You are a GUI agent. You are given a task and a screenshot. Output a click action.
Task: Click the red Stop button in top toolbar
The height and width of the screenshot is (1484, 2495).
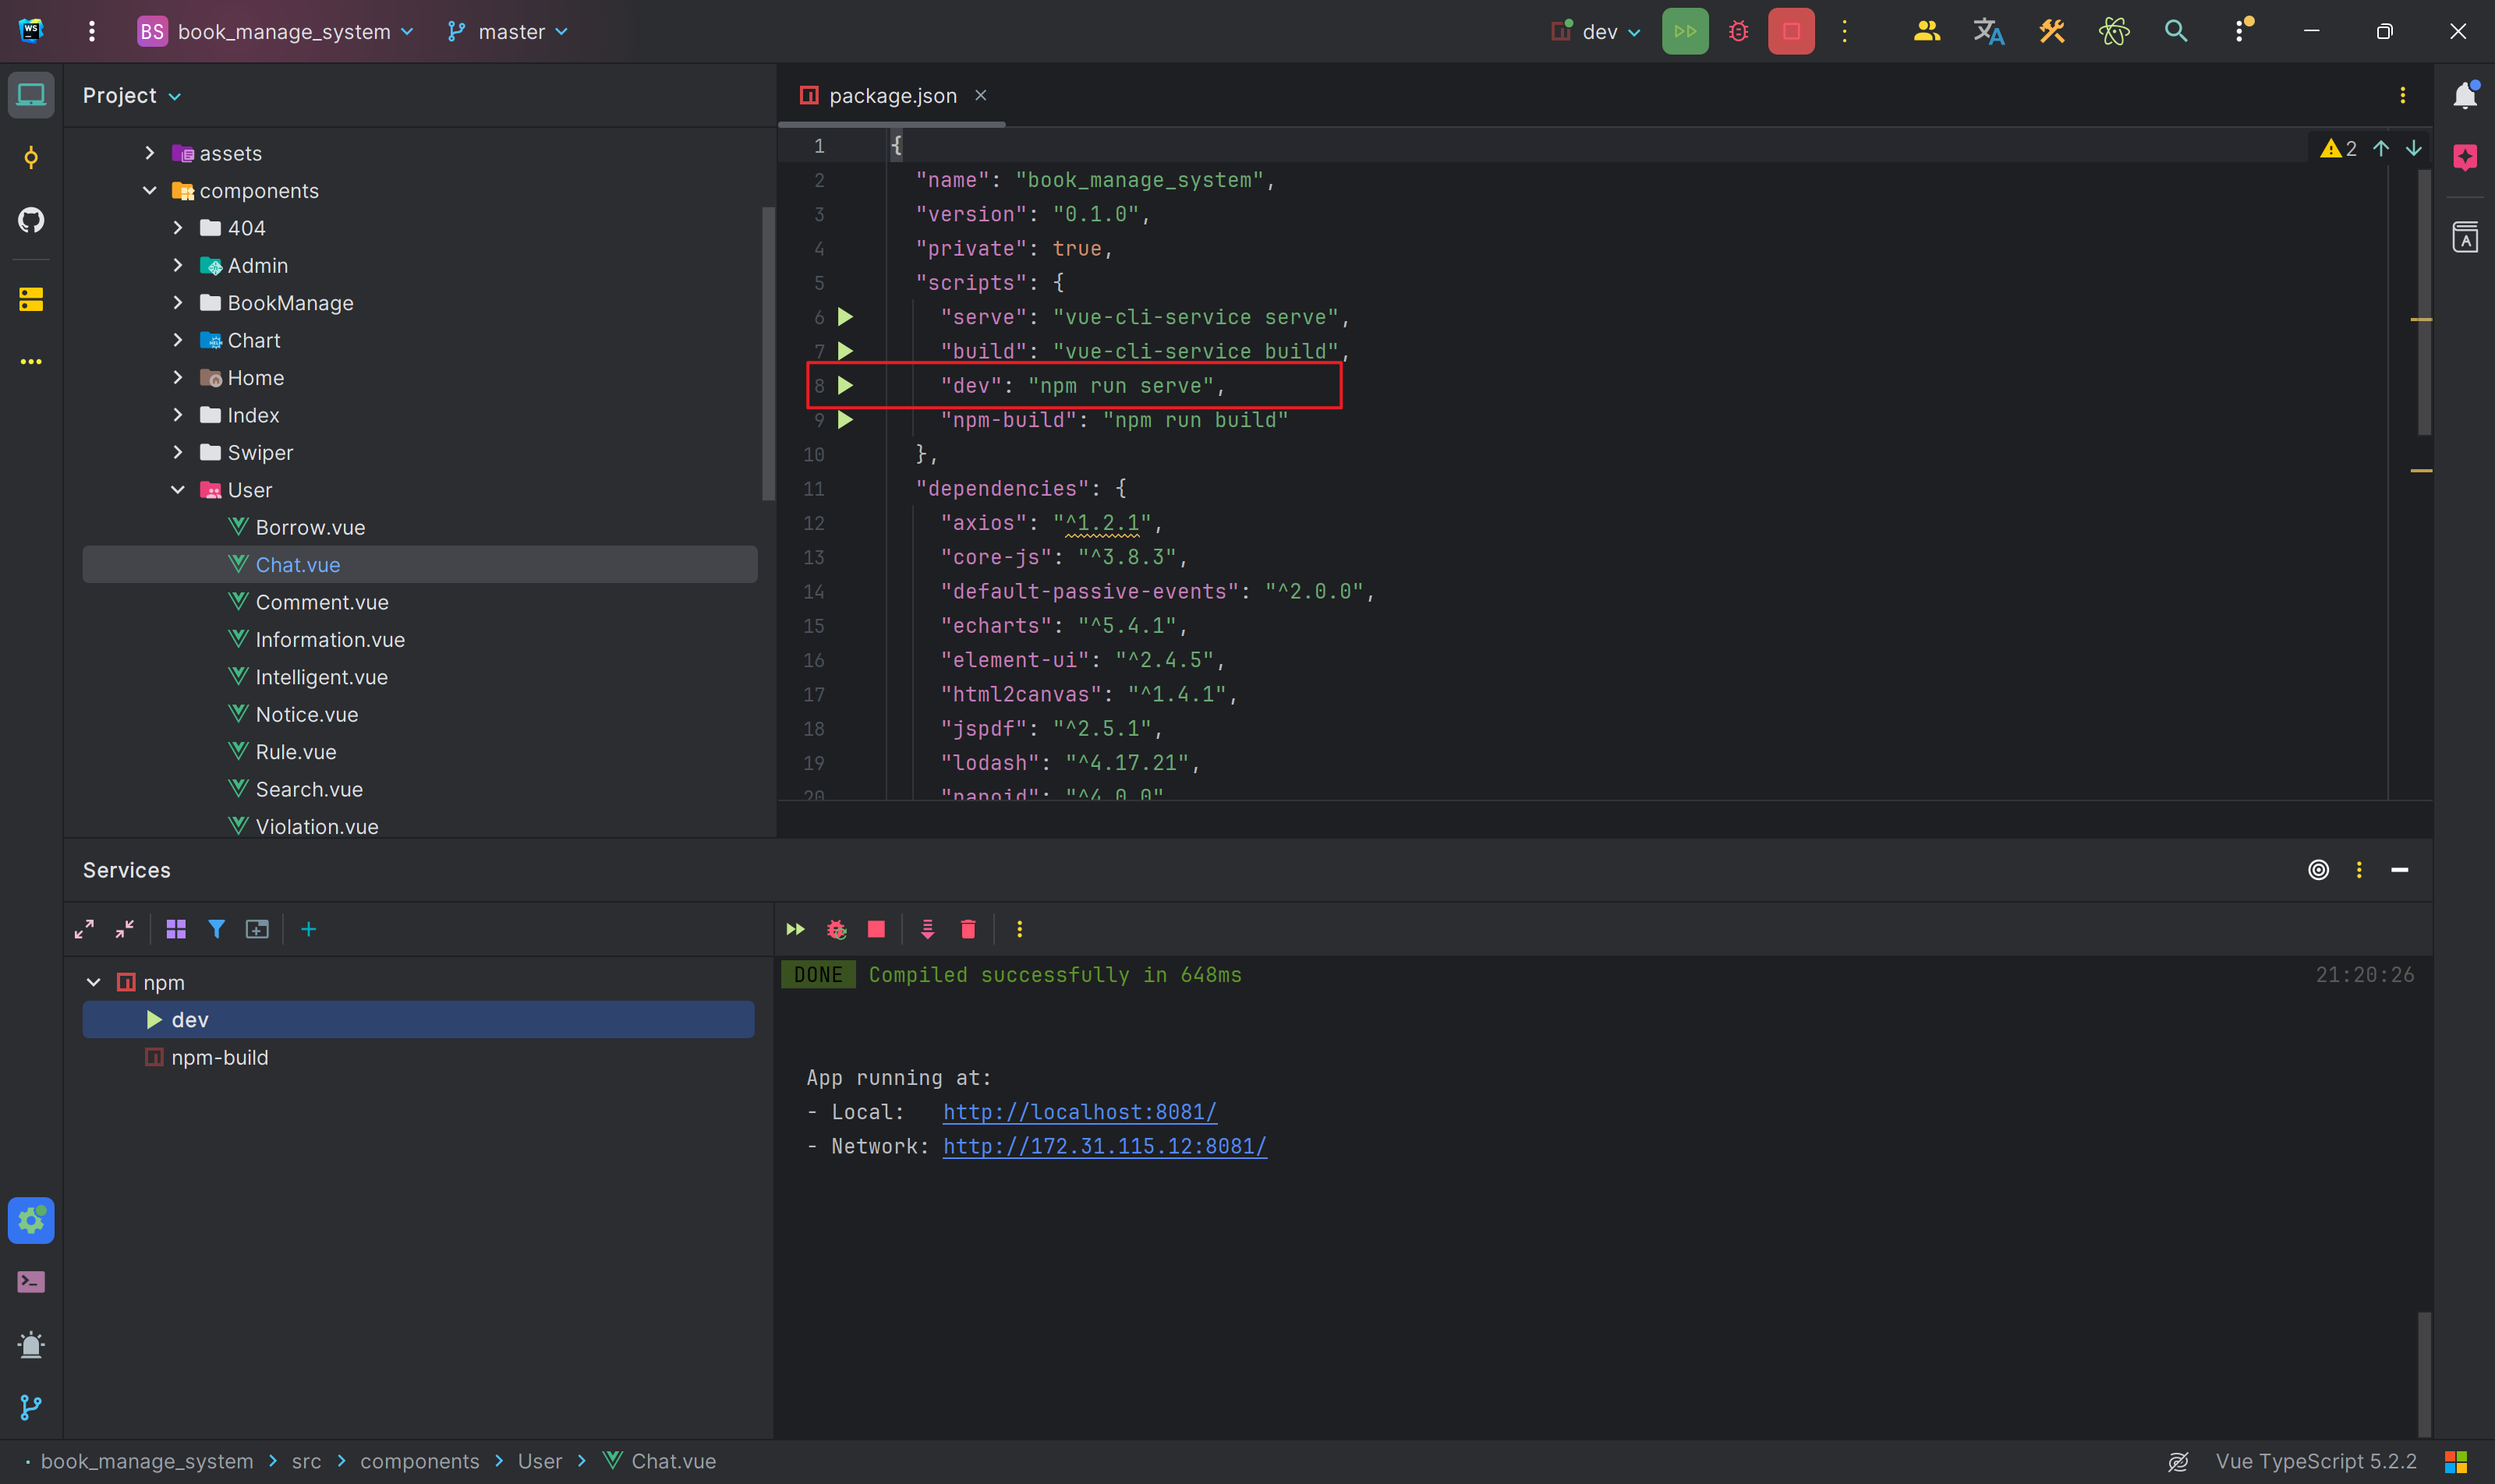tap(1791, 31)
